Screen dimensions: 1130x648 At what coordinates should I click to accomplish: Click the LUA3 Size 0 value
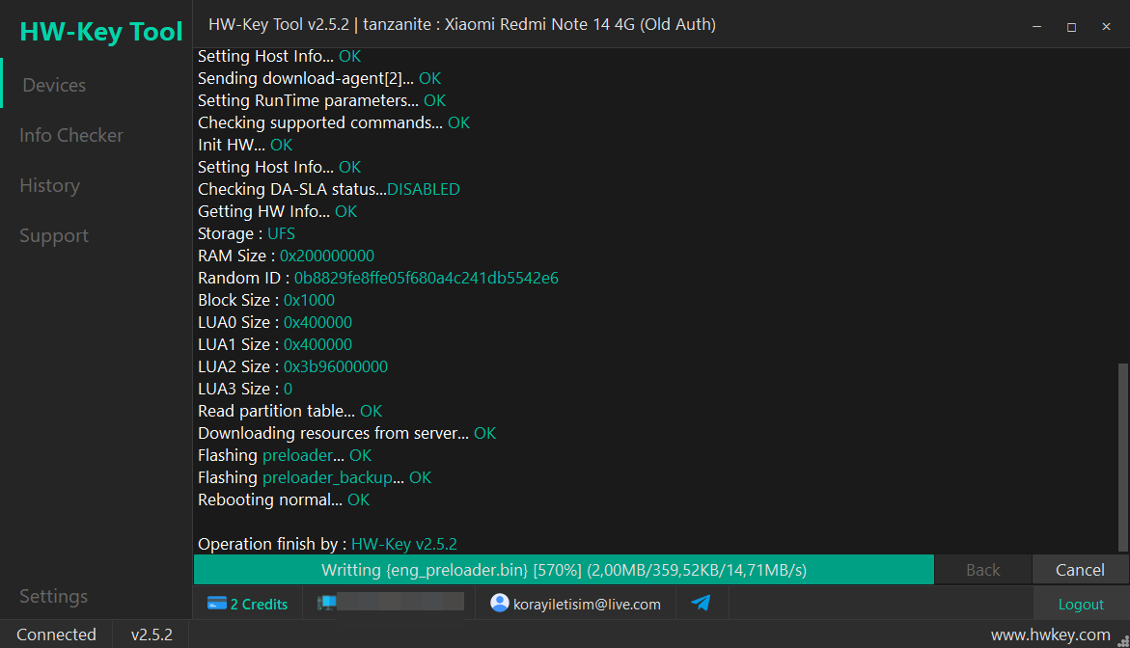point(288,389)
